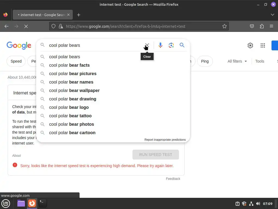Choose 'cool polar bear pictures' suggestion
Image resolution: width=278 pixels, height=209 pixels.
[113, 73]
